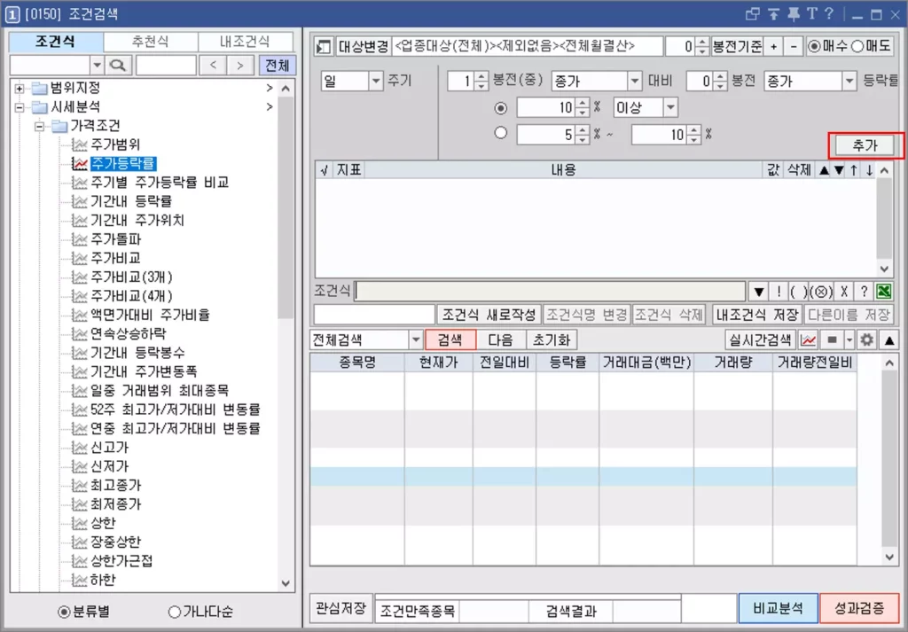The image size is (908, 632).
Task: Click the thin down arrow in condition header
Action: tap(869, 170)
